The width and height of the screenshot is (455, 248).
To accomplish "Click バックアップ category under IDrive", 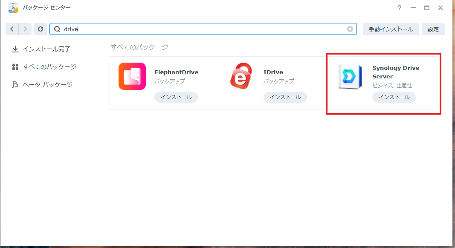I will [278, 81].
